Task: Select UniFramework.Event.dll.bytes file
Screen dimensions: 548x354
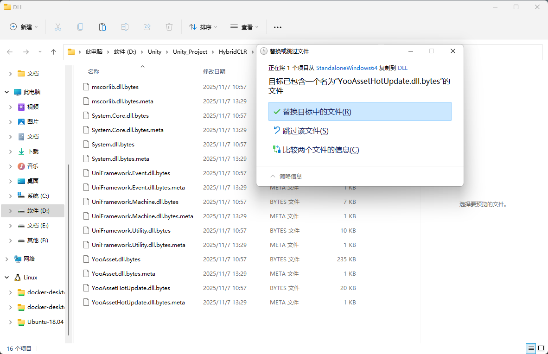Action: pyautogui.click(x=131, y=173)
